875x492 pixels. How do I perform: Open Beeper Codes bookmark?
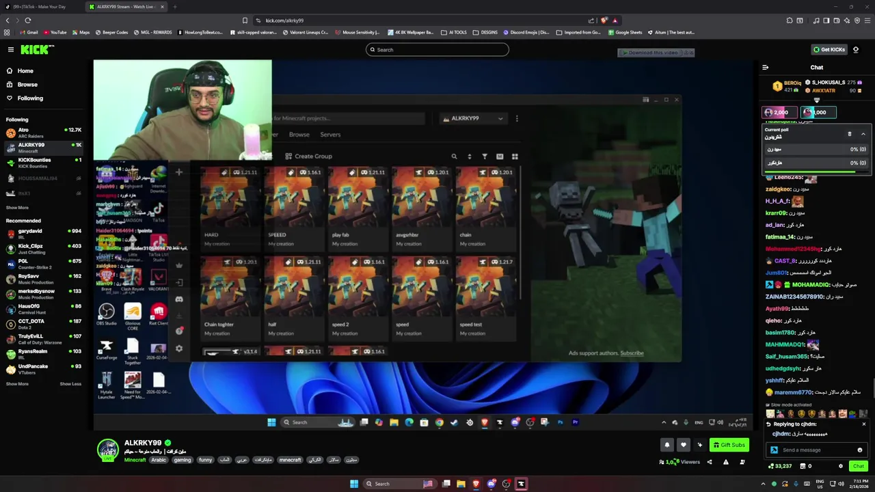[x=112, y=32]
